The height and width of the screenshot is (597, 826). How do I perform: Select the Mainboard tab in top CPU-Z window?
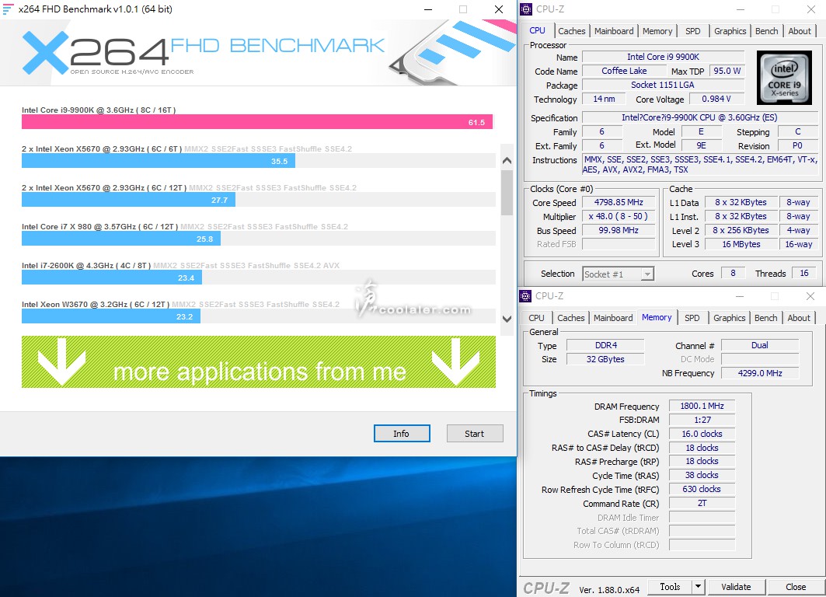(x=614, y=31)
